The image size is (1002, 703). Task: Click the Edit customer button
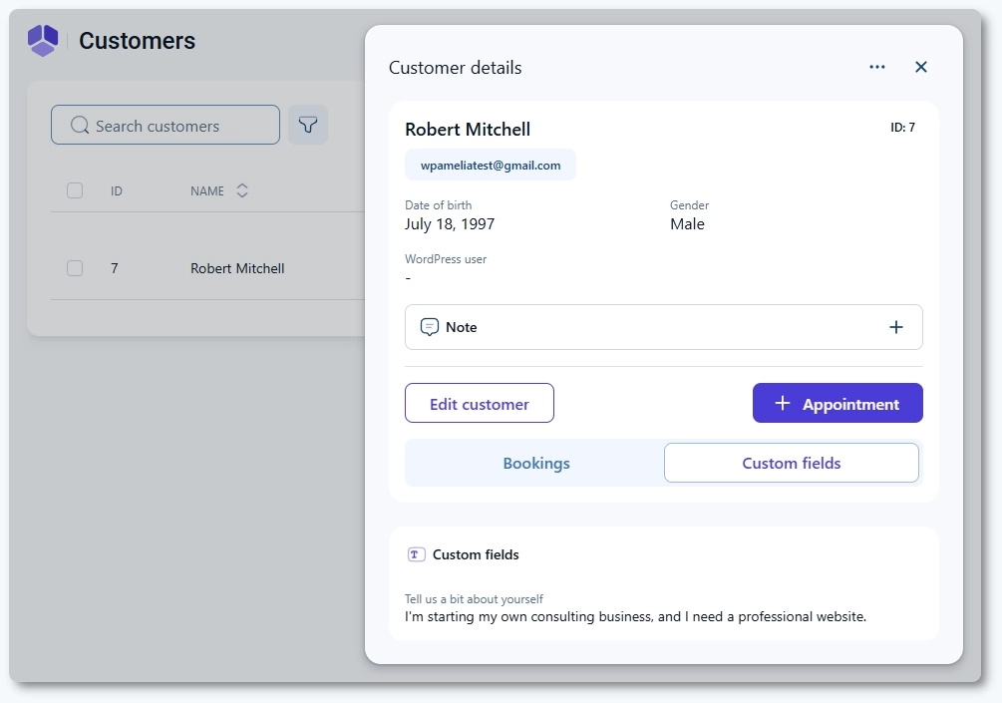click(x=480, y=403)
